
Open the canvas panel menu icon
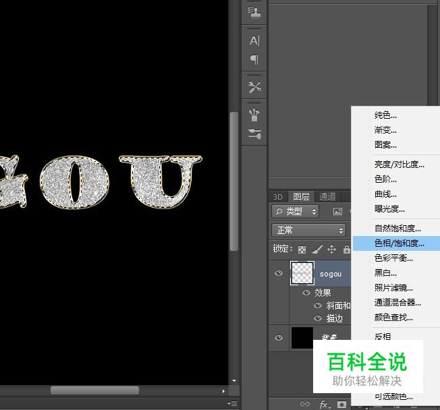232,403
